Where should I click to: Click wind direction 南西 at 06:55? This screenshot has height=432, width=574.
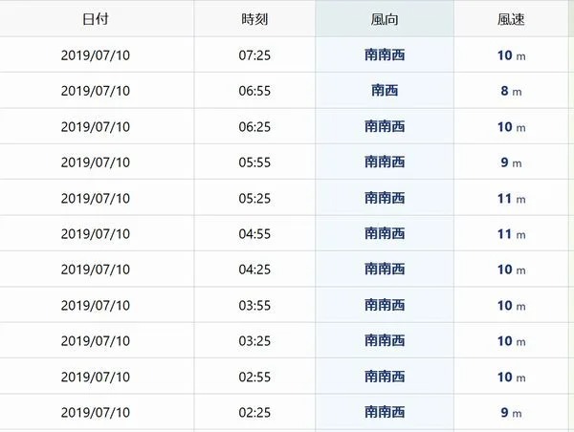(x=385, y=91)
